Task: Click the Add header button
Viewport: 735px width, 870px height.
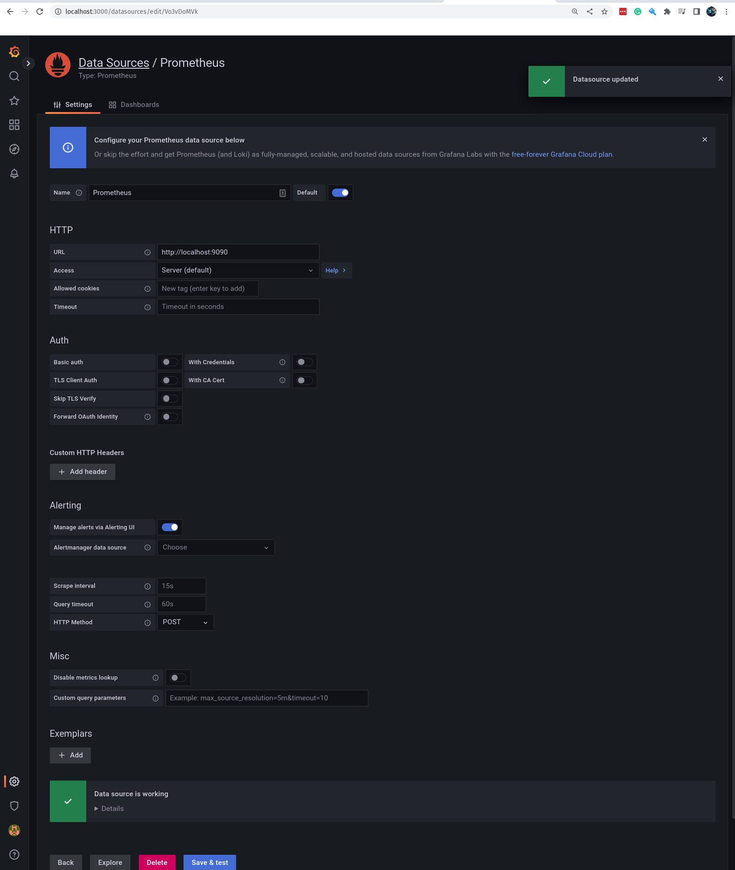Action: pos(83,472)
